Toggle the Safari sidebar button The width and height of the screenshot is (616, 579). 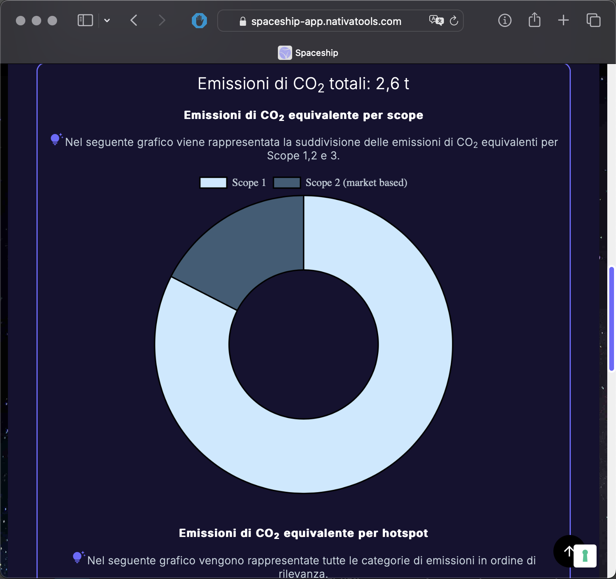[85, 20]
